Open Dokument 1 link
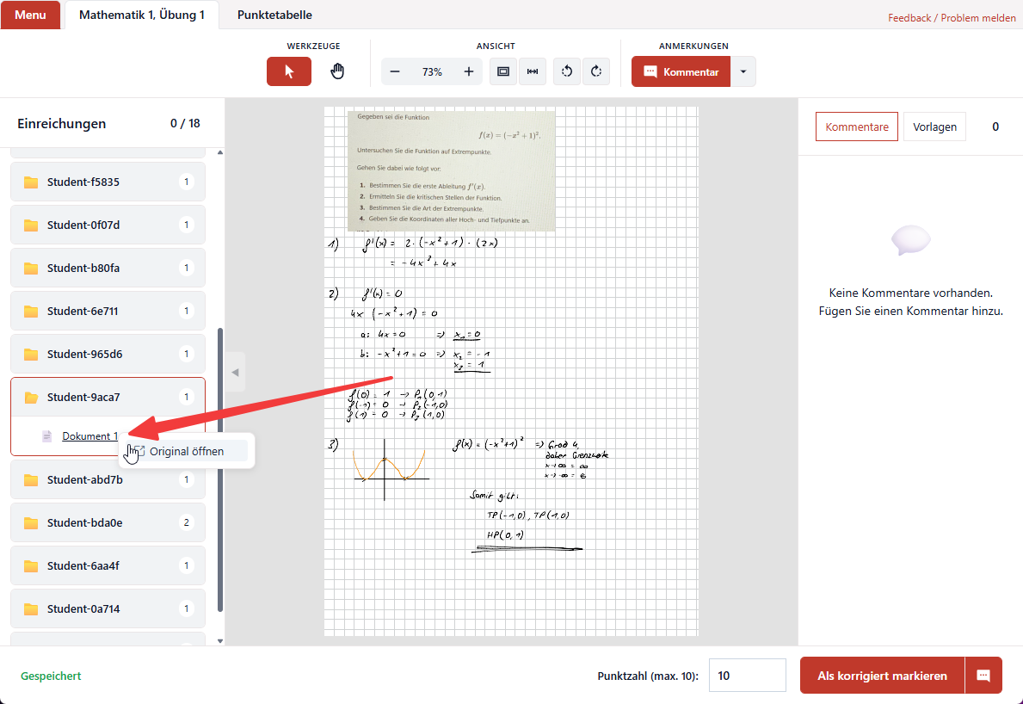The image size is (1023, 704). point(90,435)
